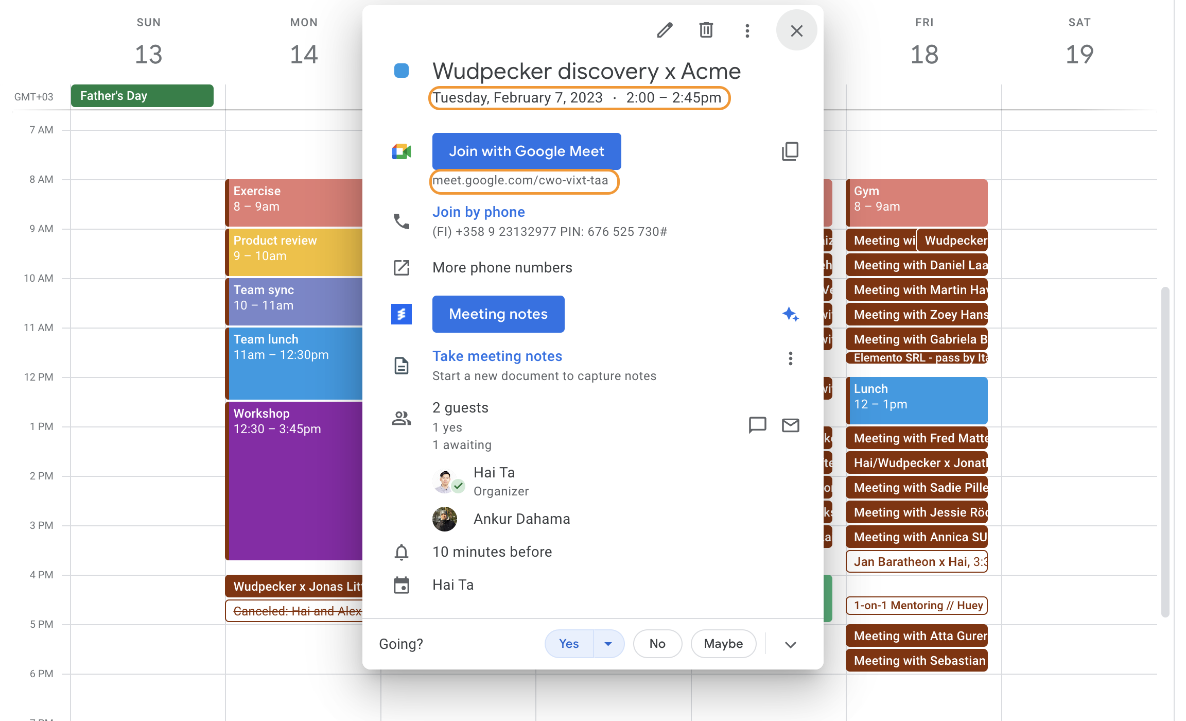
Task: Select Monday 14 date header
Action: pyautogui.click(x=304, y=54)
